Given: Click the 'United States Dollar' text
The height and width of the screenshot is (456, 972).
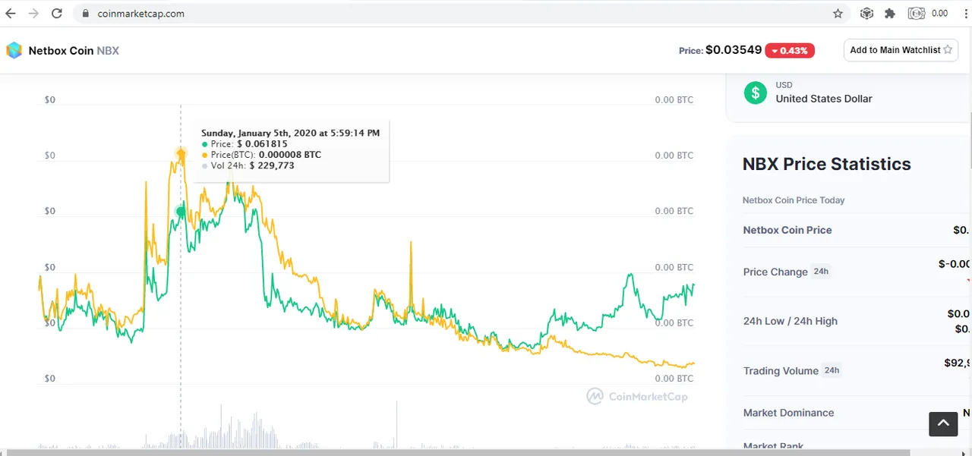Looking at the screenshot, I should point(824,99).
